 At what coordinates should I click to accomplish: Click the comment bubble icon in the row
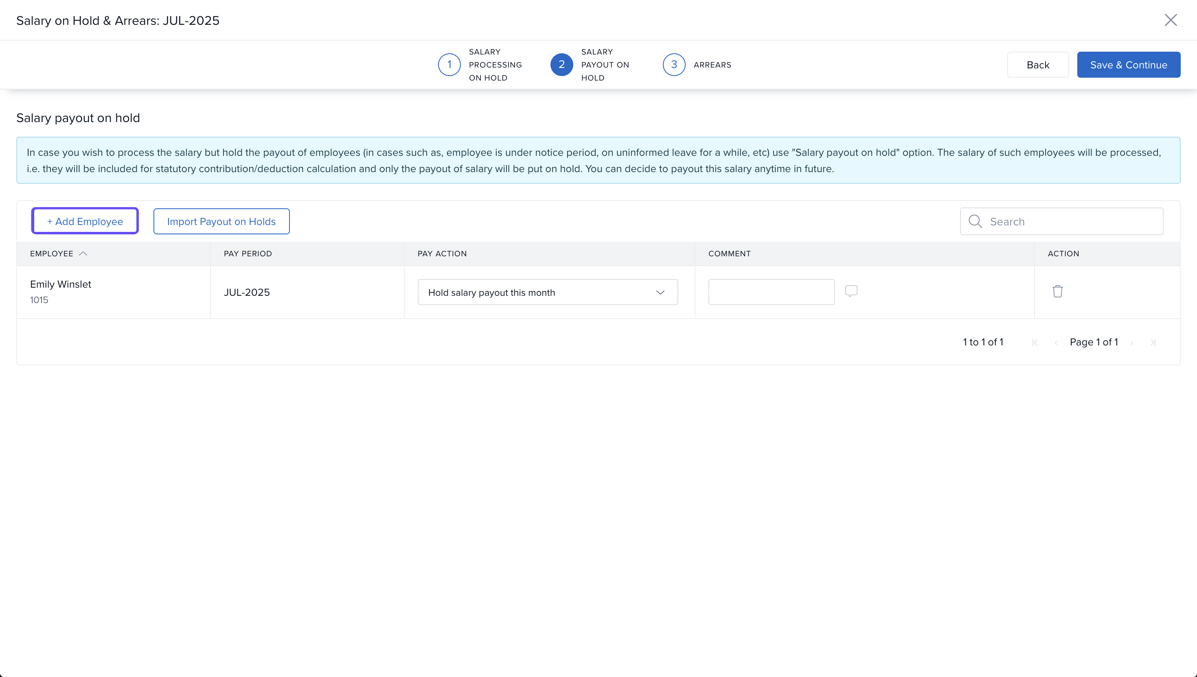851,291
